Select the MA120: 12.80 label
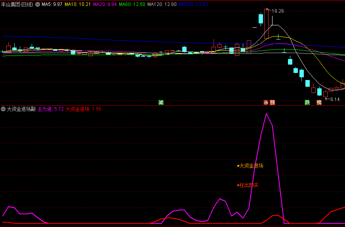This screenshot has height=227, width=345. point(162,4)
